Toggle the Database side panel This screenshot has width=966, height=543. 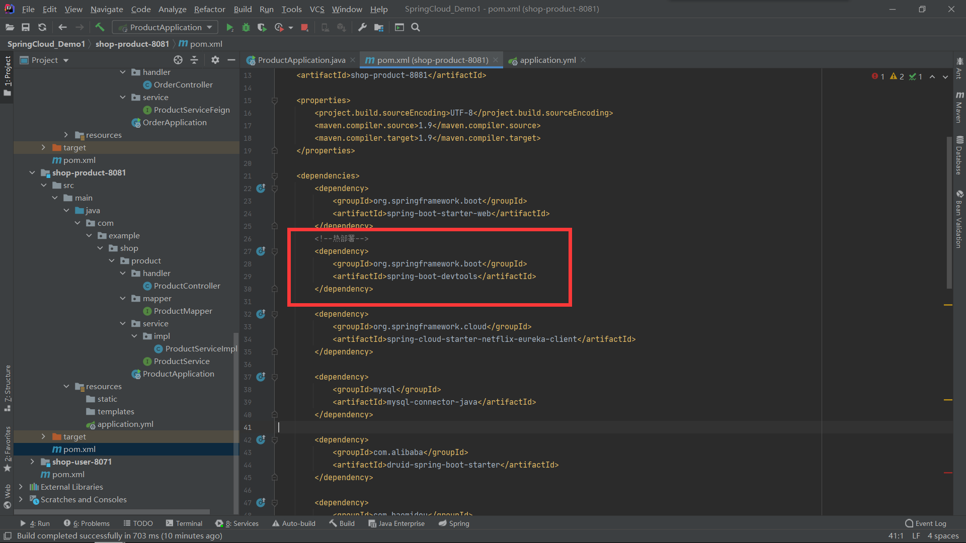959,156
